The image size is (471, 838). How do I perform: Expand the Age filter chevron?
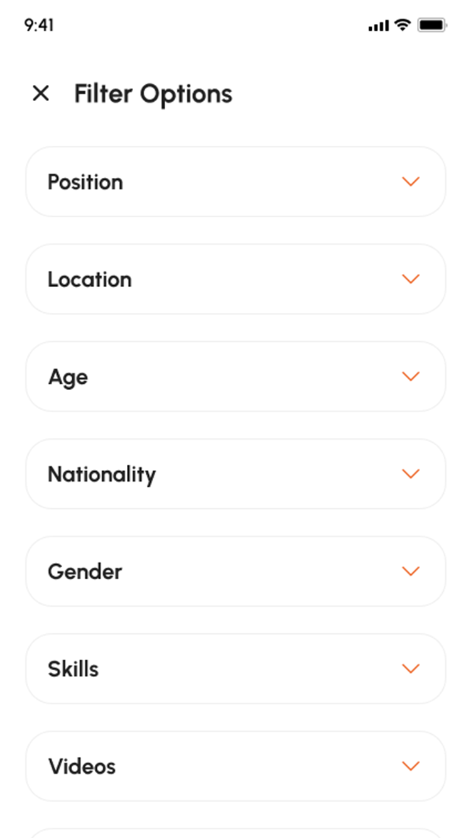410,376
